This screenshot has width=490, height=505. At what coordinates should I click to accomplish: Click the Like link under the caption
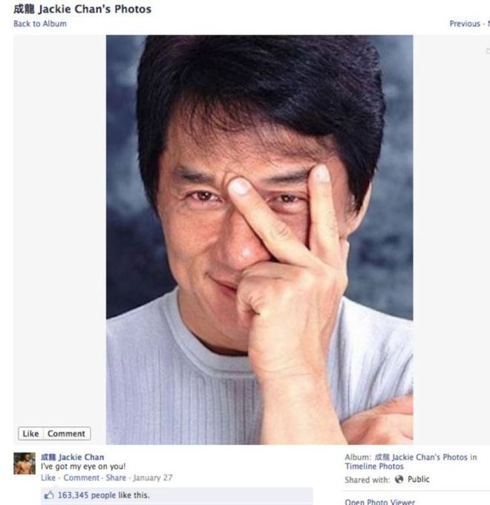tap(48, 478)
